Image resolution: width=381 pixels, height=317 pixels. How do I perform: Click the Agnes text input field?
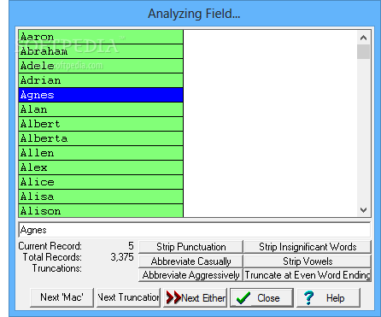pyautogui.click(x=195, y=230)
